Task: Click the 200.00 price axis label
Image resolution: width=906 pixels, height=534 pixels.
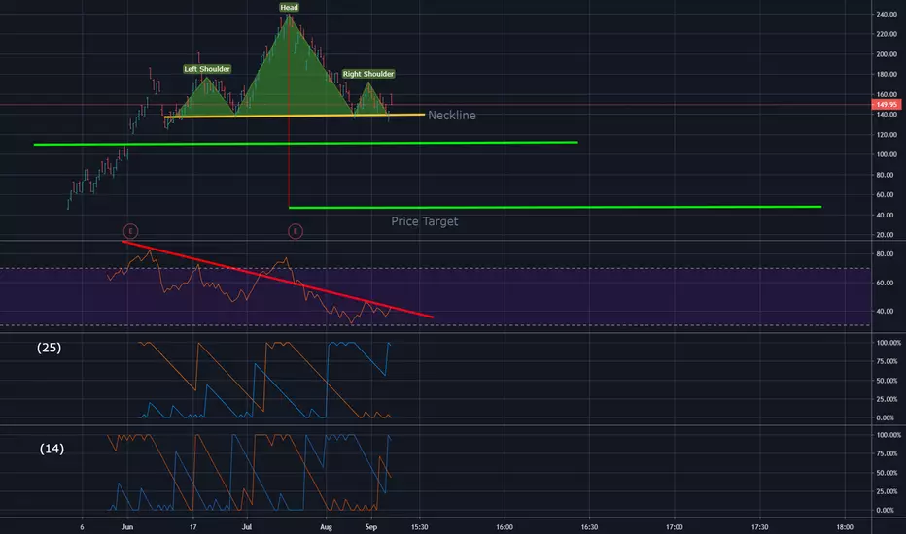Action: point(887,54)
